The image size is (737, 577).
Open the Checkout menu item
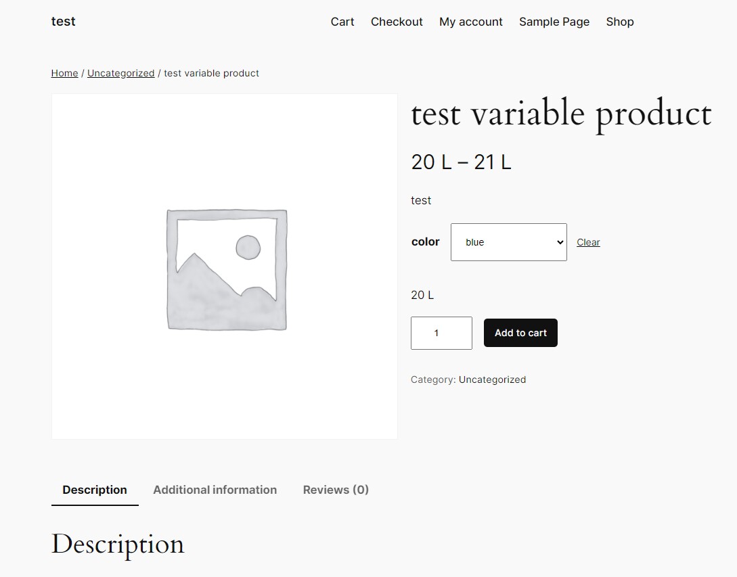click(x=397, y=22)
